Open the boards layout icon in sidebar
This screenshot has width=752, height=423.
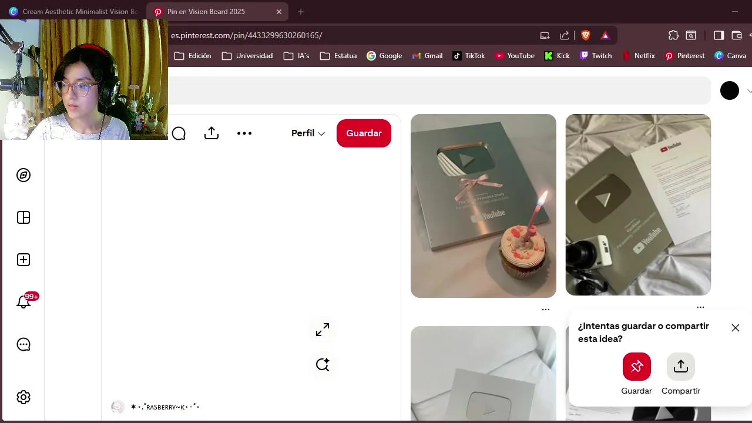[x=23, y=217]
